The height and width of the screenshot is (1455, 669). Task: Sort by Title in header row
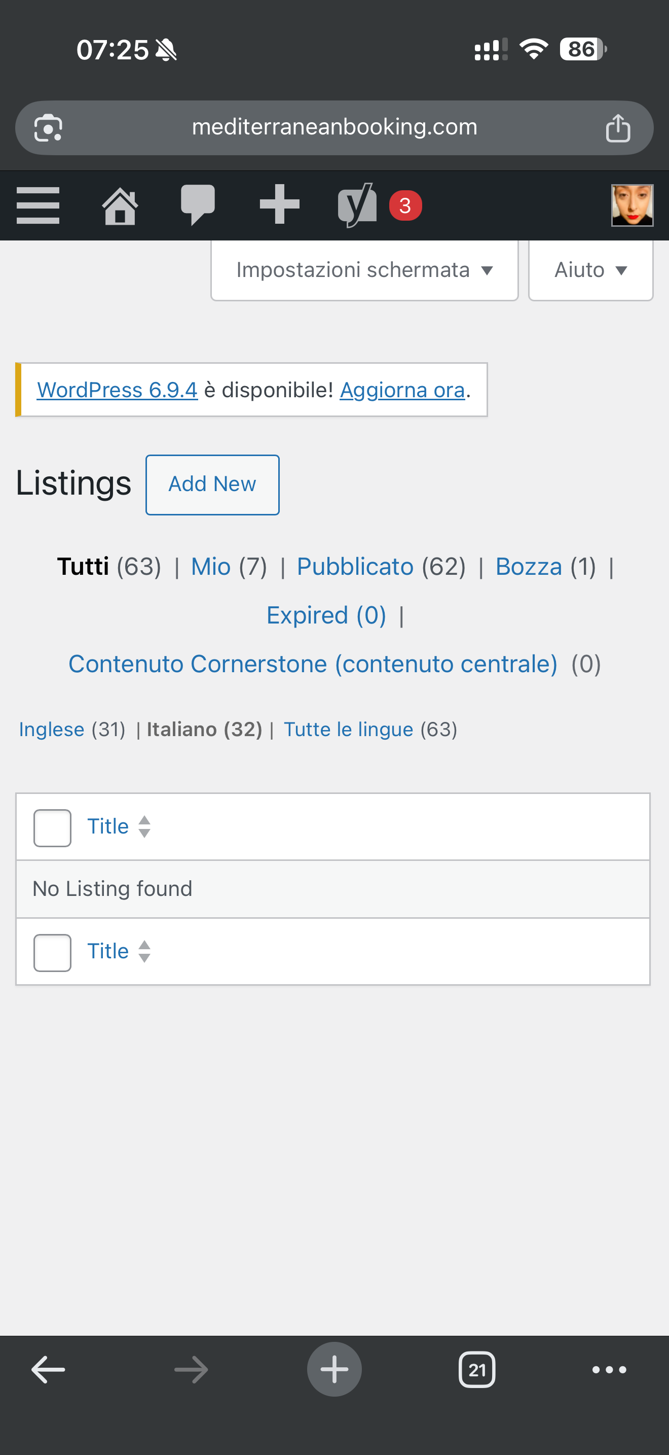[x=108, y=826]
